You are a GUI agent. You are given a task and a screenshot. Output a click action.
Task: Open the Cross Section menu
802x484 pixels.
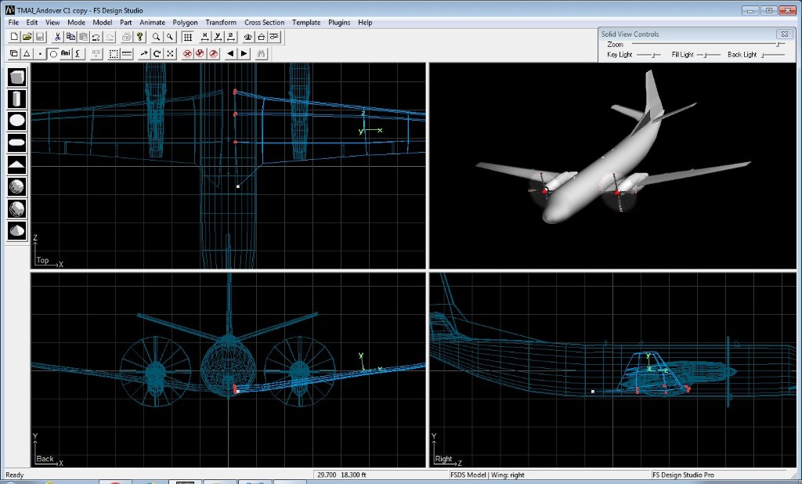(264, 23)
